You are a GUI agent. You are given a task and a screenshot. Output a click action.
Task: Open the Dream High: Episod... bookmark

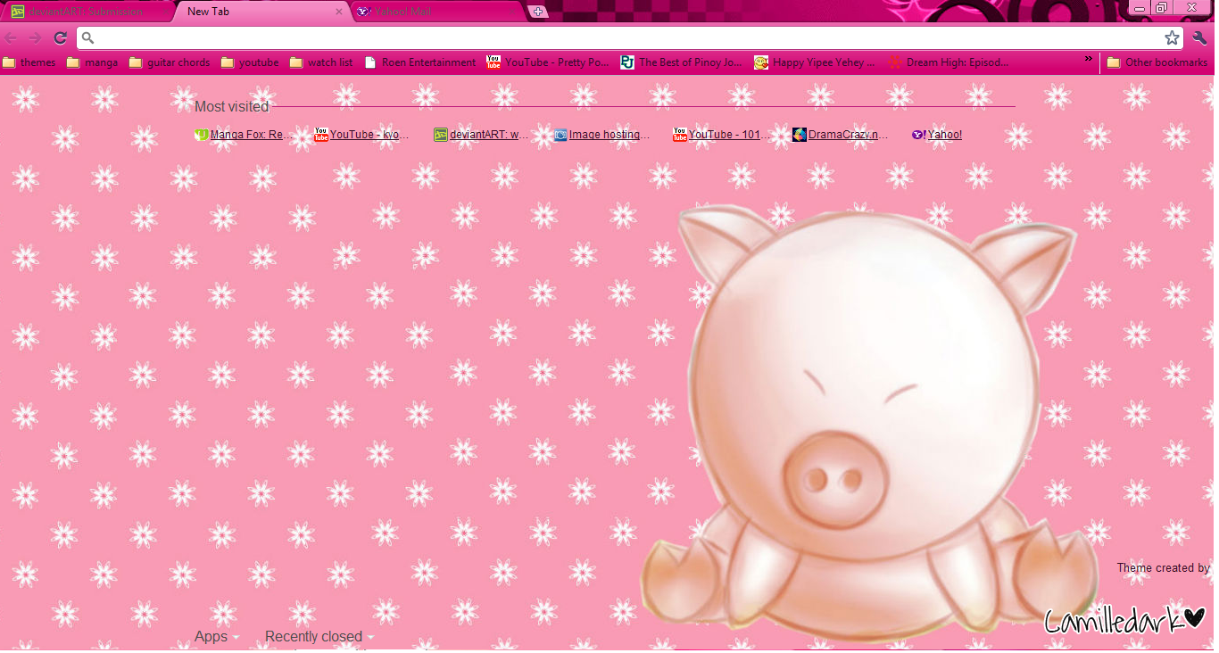click(x=949, y=62)
